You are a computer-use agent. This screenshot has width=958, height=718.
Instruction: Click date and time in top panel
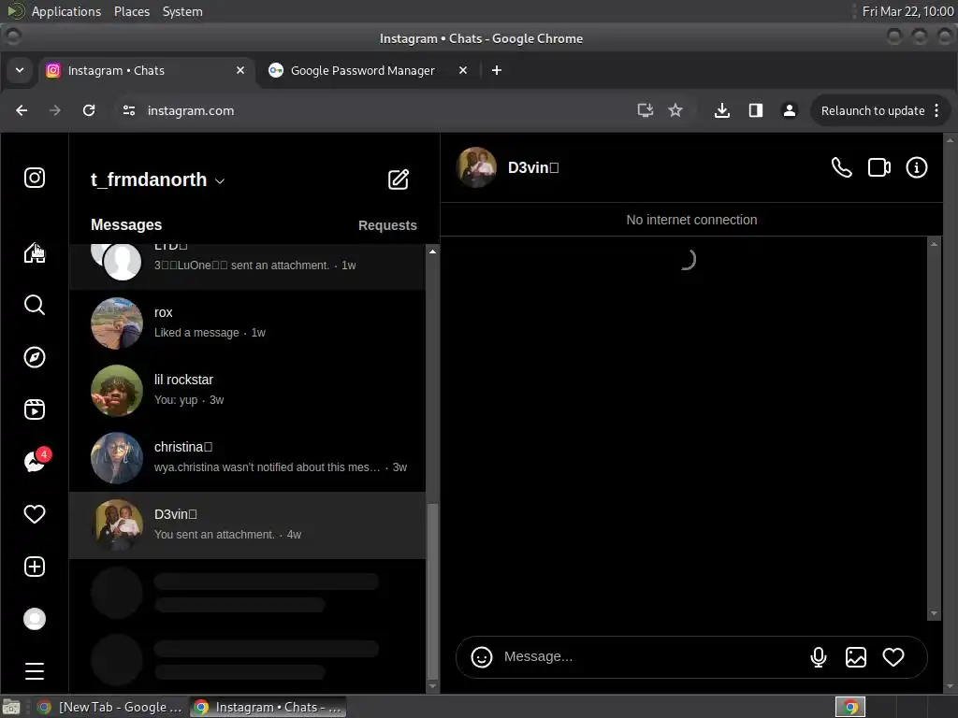pos(907,11)
